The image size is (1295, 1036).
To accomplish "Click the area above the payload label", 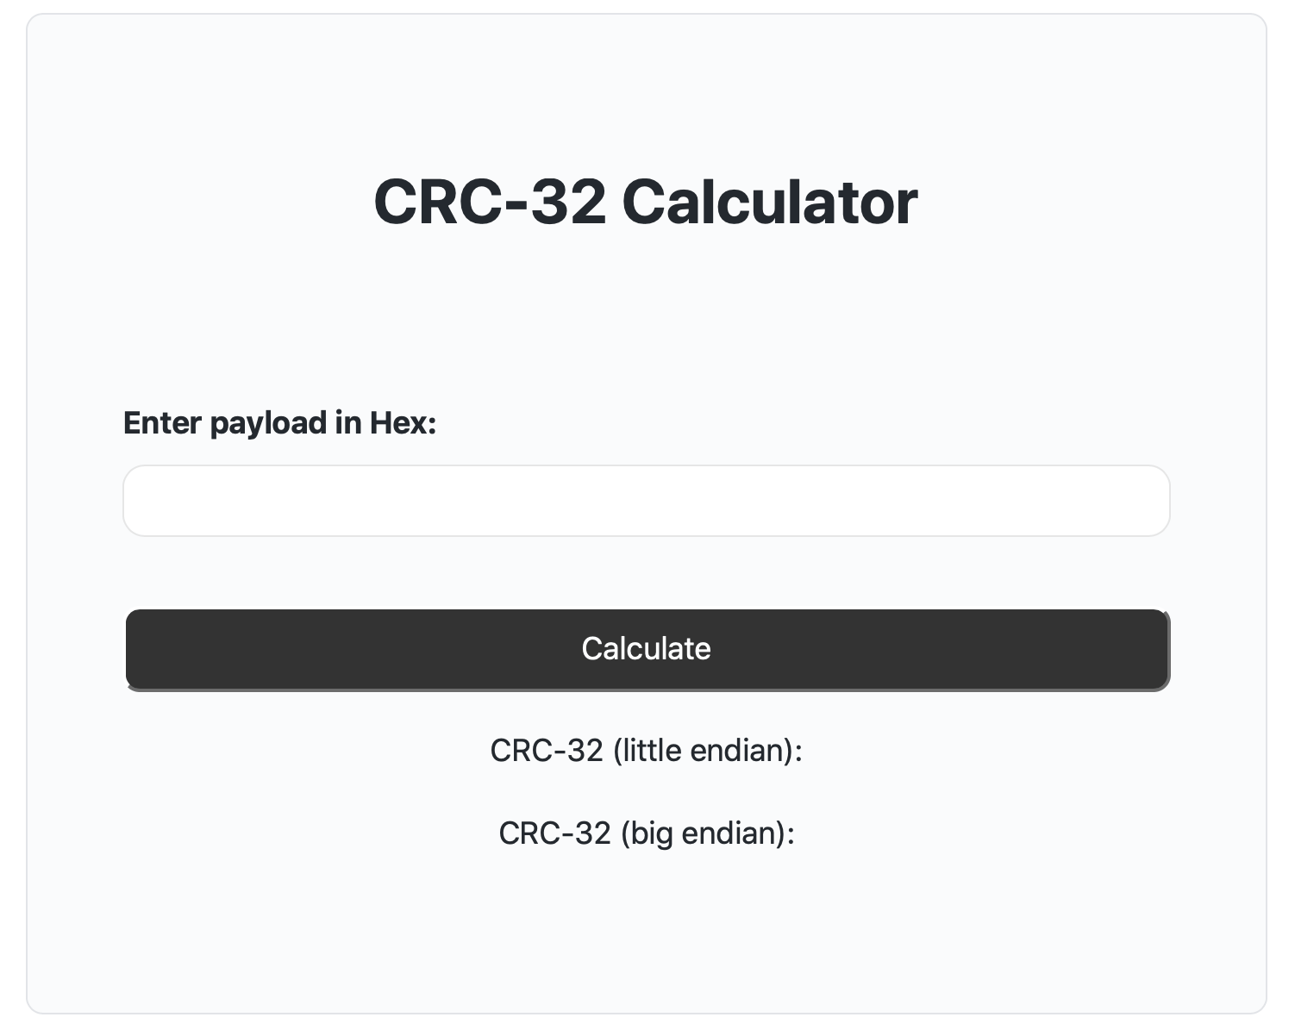I will 646,345.
